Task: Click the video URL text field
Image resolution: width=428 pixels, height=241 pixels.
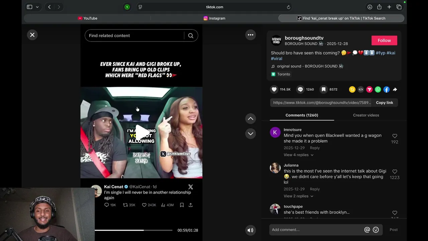Action: 322,102
